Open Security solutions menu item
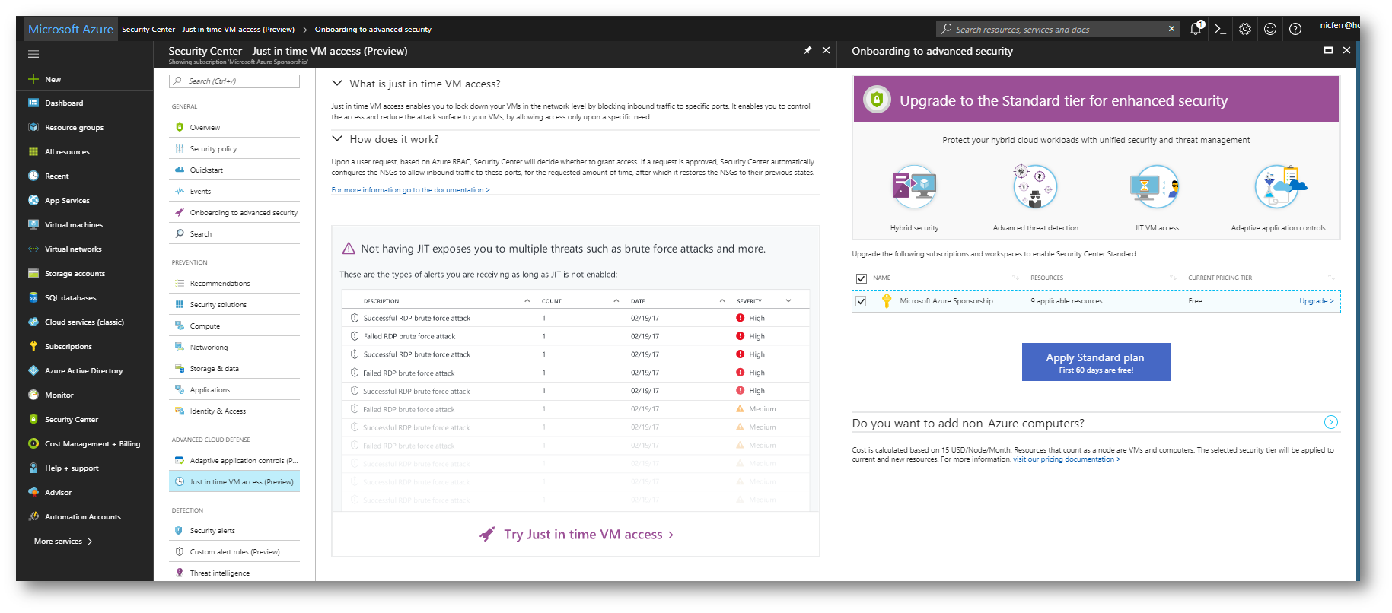This screenshot has height=613, width=1392. [234, 305]
